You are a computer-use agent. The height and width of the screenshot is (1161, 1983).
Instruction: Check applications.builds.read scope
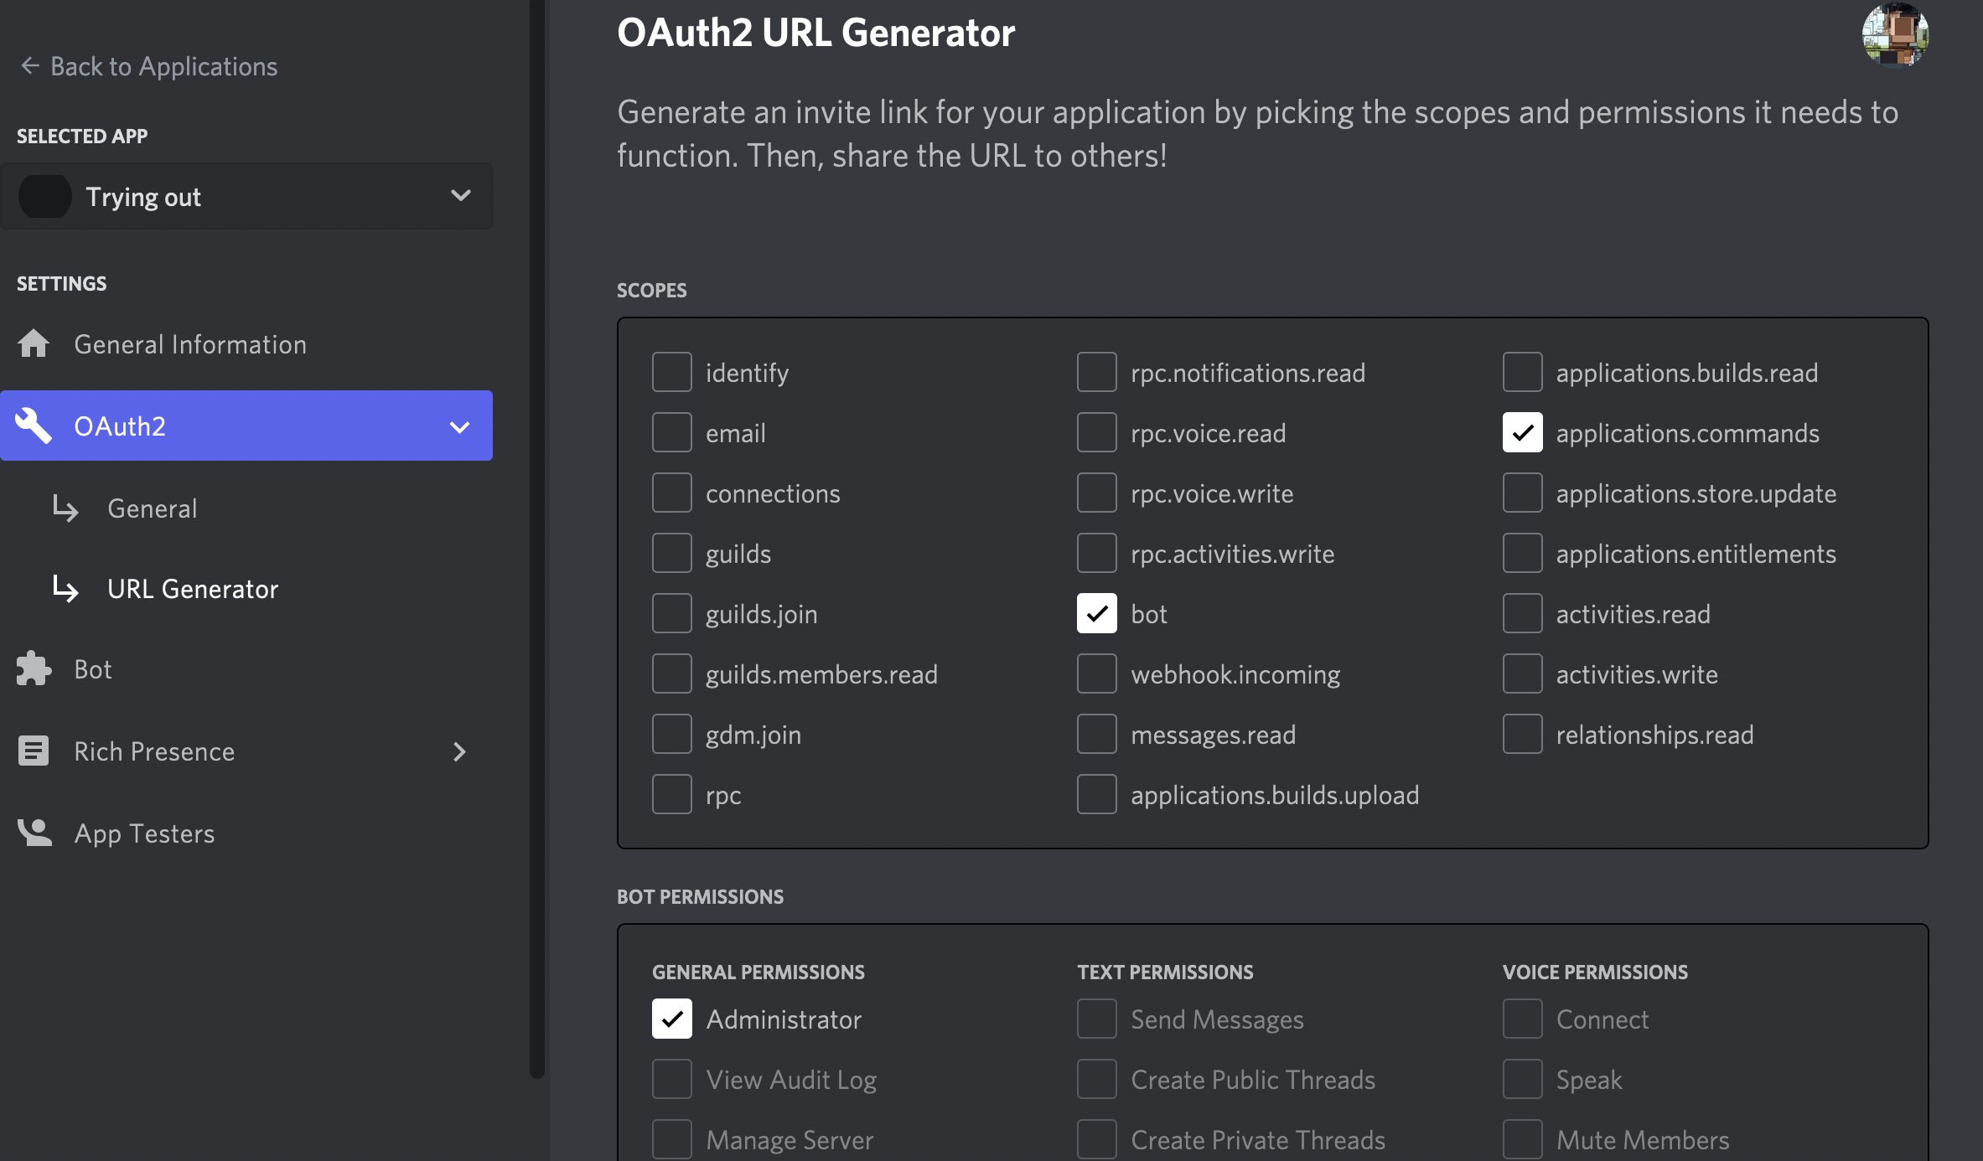tap(1523, 372)
